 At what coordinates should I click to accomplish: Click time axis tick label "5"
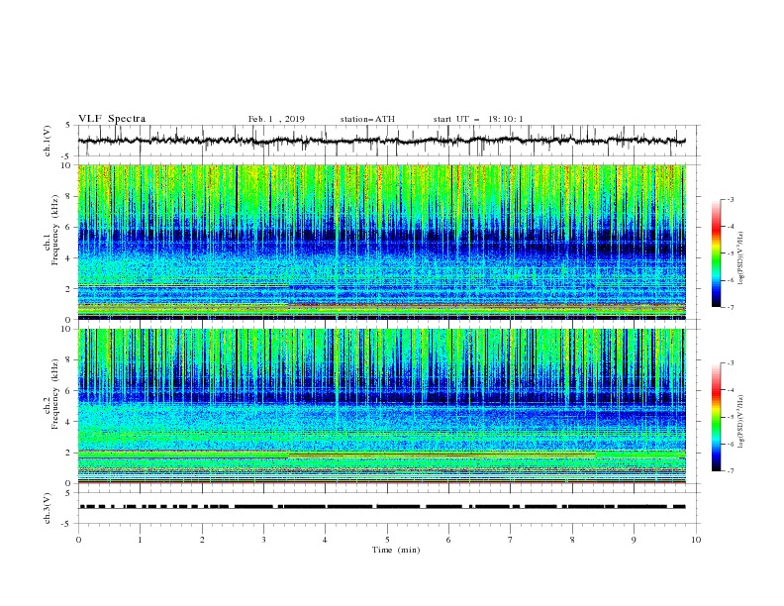[387, 540]
